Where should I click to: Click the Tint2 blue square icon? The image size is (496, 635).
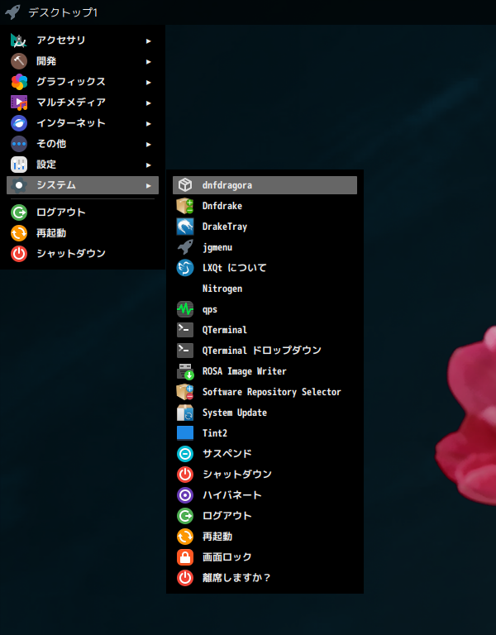[x=185, y=433]
